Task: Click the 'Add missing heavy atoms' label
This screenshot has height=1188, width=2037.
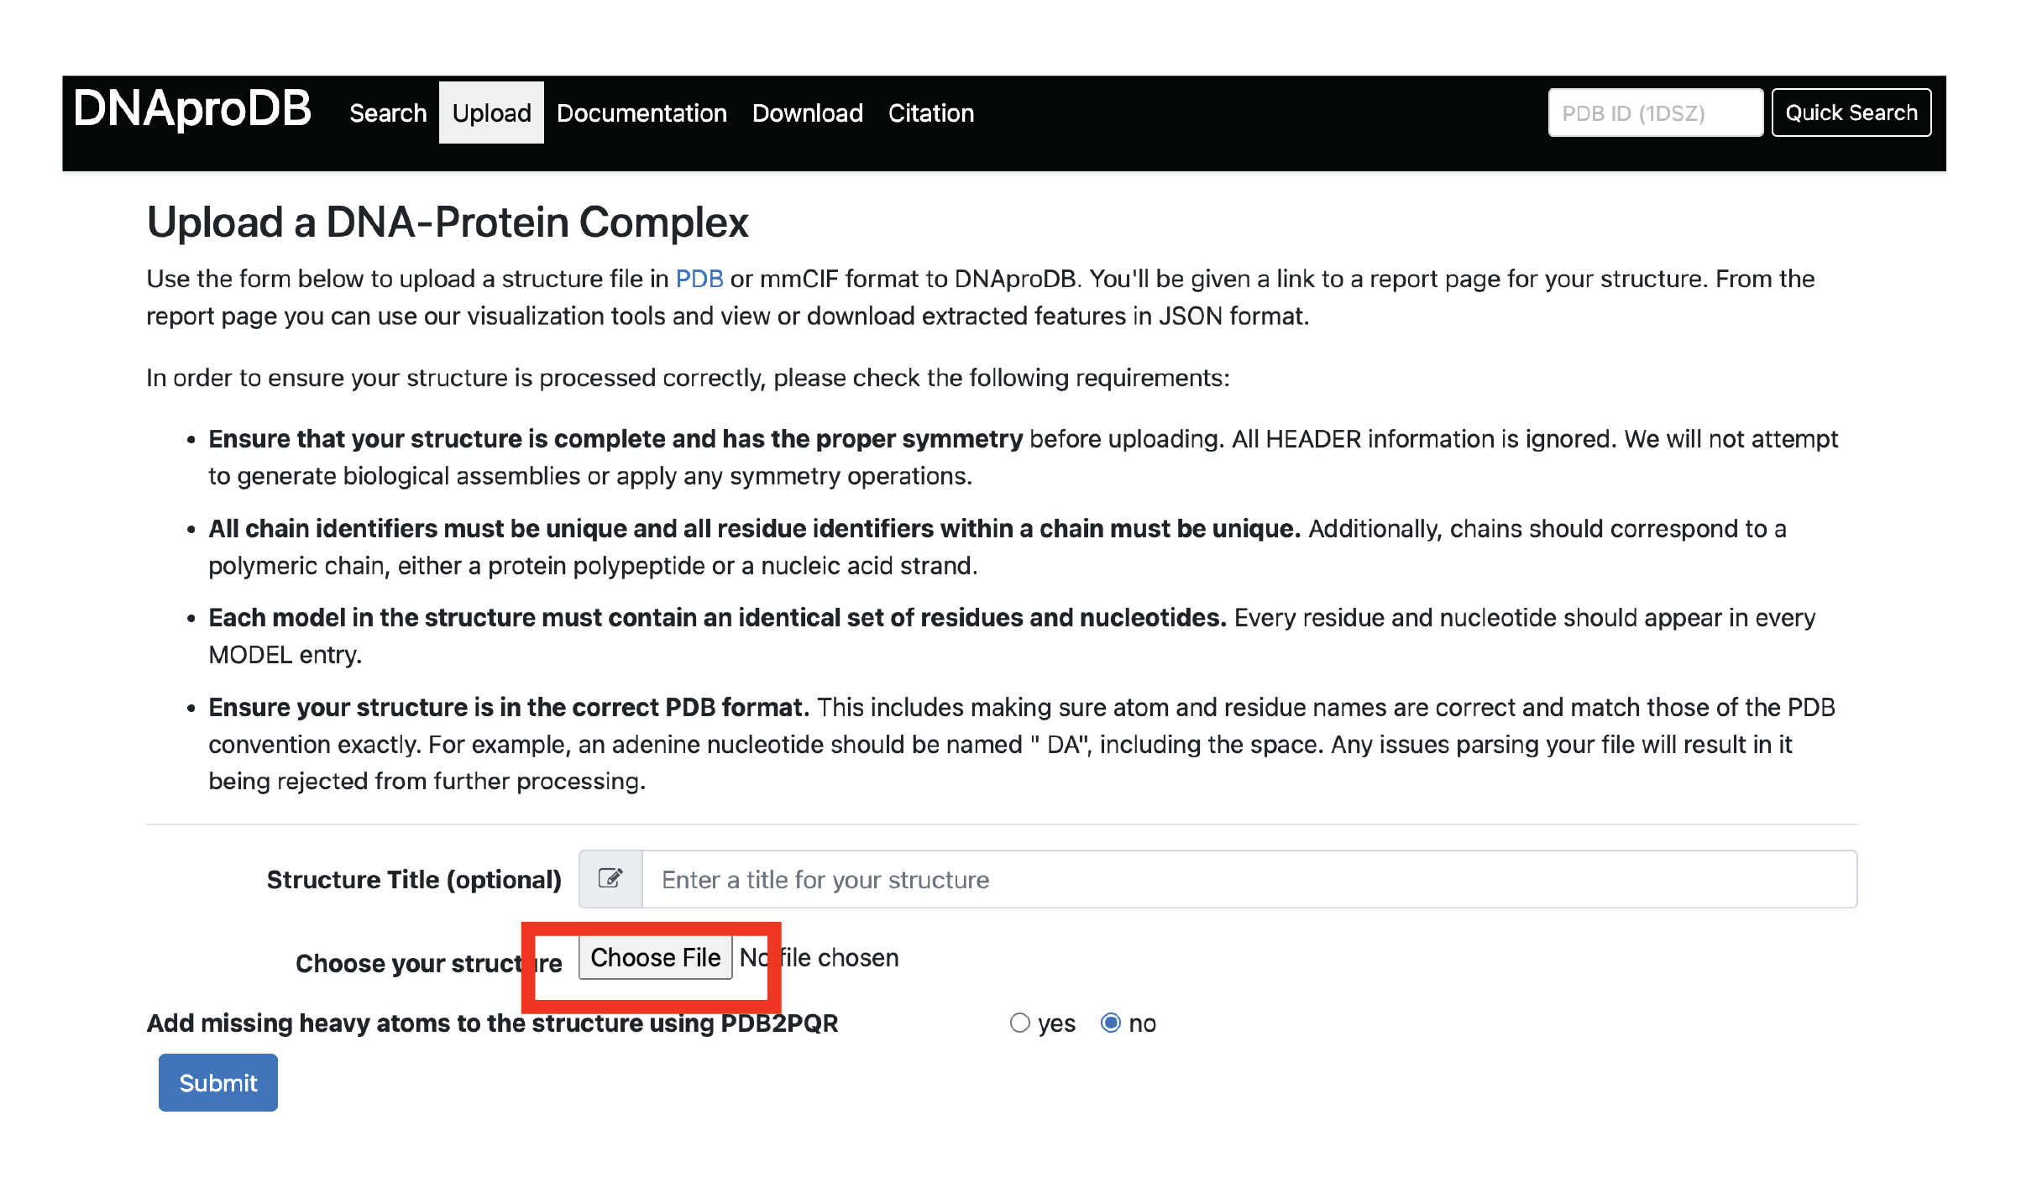Action: tap(492, 1023)
